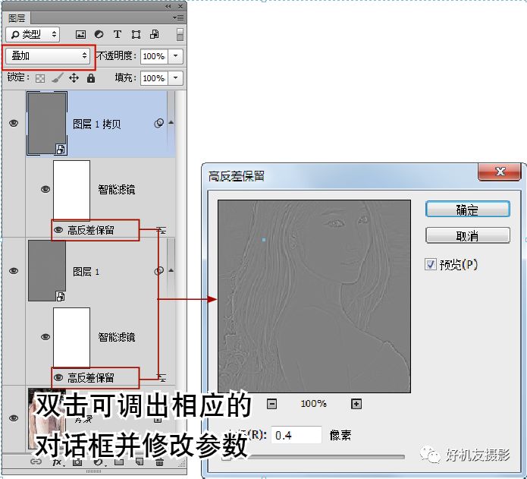527x479 pixels.
Task: Delete layer trash icon
Action: (x=160, y=462)
